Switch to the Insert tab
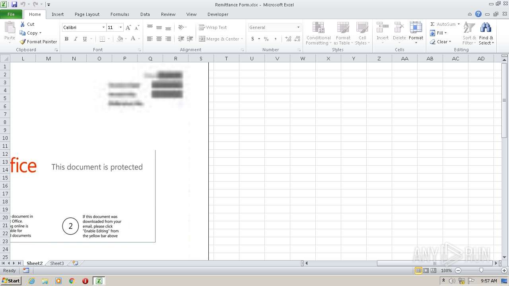Screen dimensions: 509x286 tap(58, 14)
